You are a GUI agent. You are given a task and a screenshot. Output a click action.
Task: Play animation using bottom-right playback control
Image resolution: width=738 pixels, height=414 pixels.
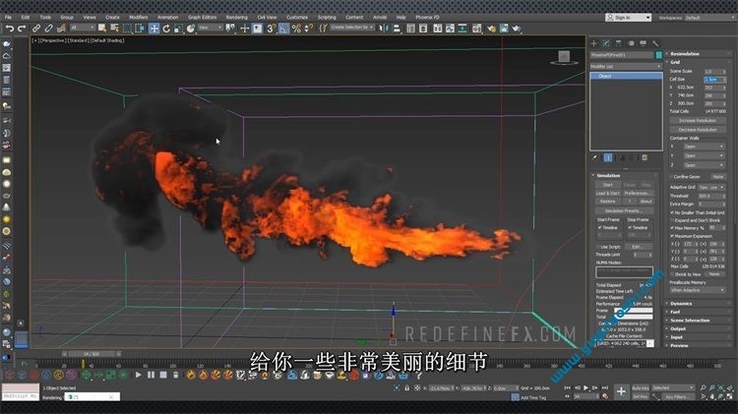click(586, 387)
